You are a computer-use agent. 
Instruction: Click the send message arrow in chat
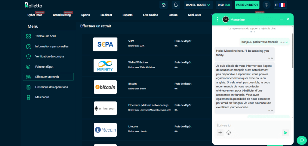coord(286,133)
